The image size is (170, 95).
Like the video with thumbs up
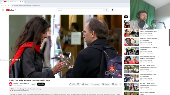pos(72,84)
